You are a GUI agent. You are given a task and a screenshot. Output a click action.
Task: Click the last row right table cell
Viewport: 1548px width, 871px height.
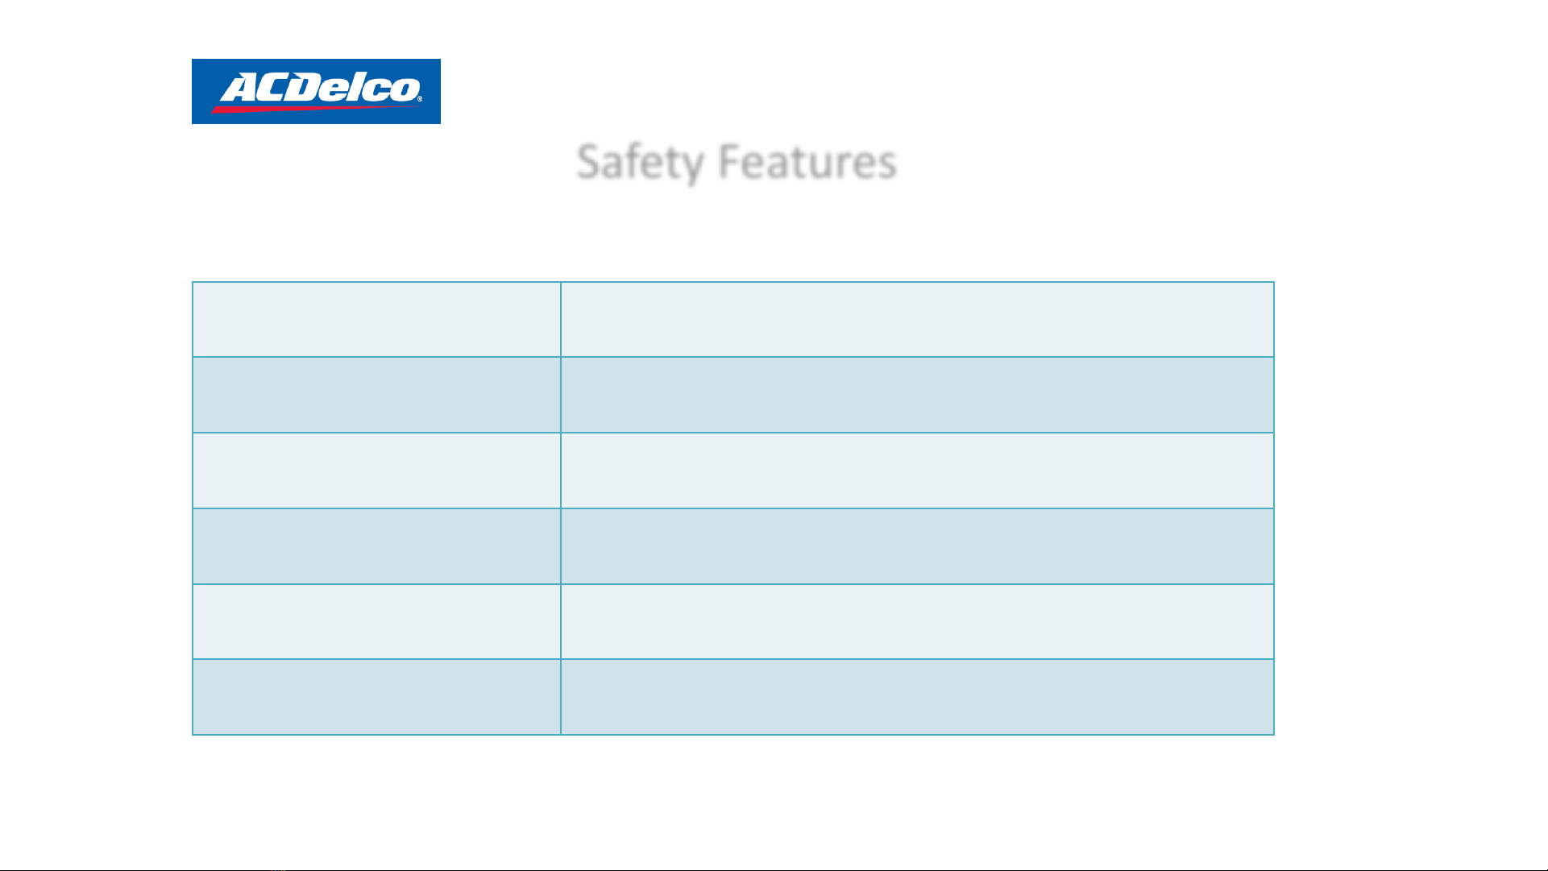[x=917, y=697]
